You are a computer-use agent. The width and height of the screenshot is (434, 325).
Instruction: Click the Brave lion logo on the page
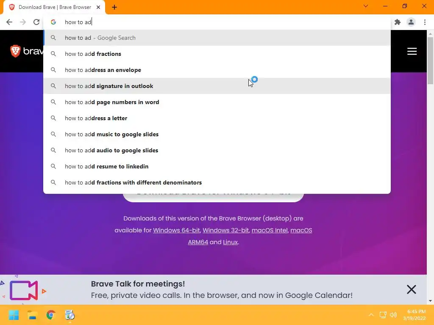pos(15,51)
